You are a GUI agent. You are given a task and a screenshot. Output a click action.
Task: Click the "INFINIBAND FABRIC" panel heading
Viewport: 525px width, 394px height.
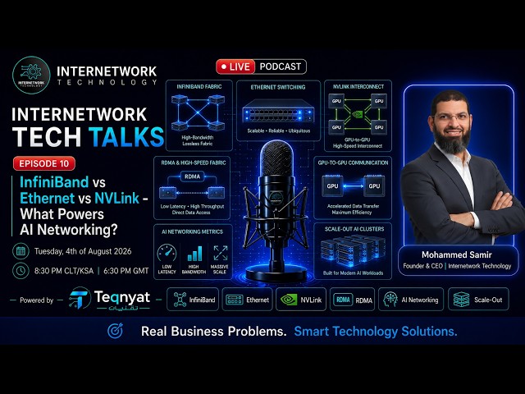click(x=199, y=86)
